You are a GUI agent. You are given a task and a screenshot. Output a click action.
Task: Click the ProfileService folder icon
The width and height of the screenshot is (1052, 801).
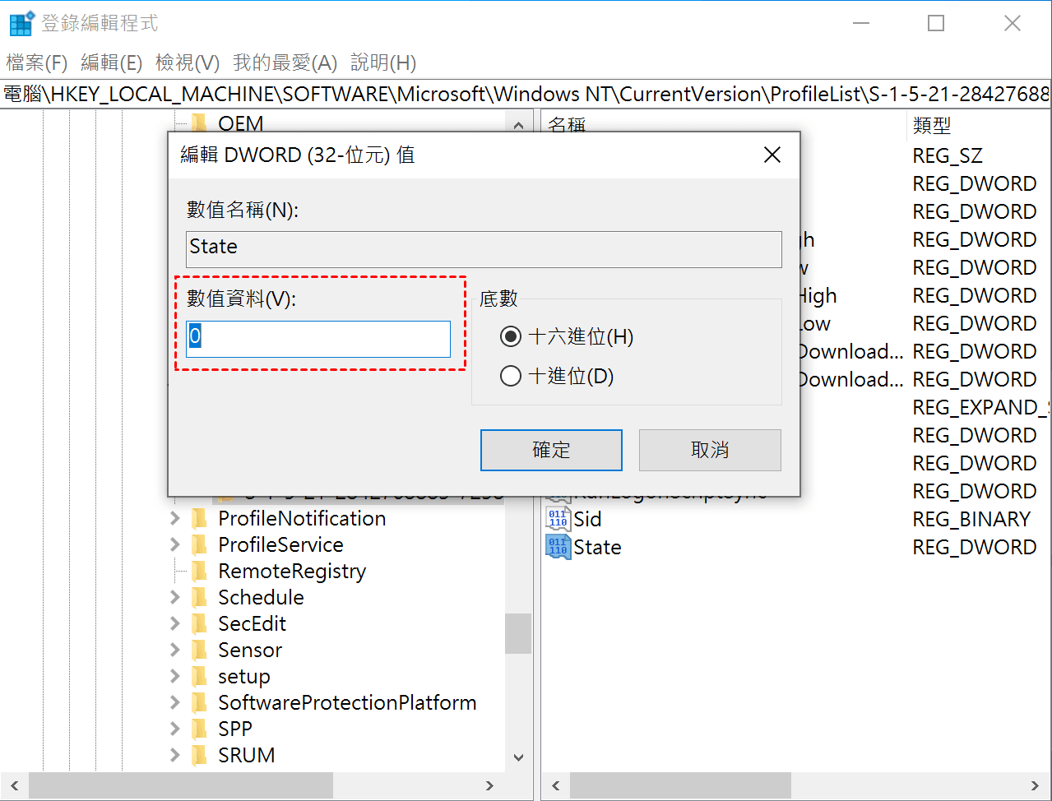(199, 544)
